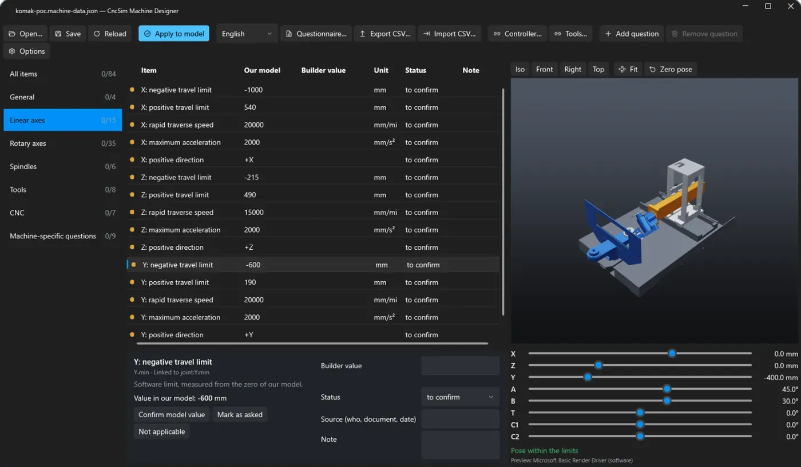Viewport: 801px width, 467px height.
Task: Adjust the Y axis slider
Action: [x=640, y=377]
